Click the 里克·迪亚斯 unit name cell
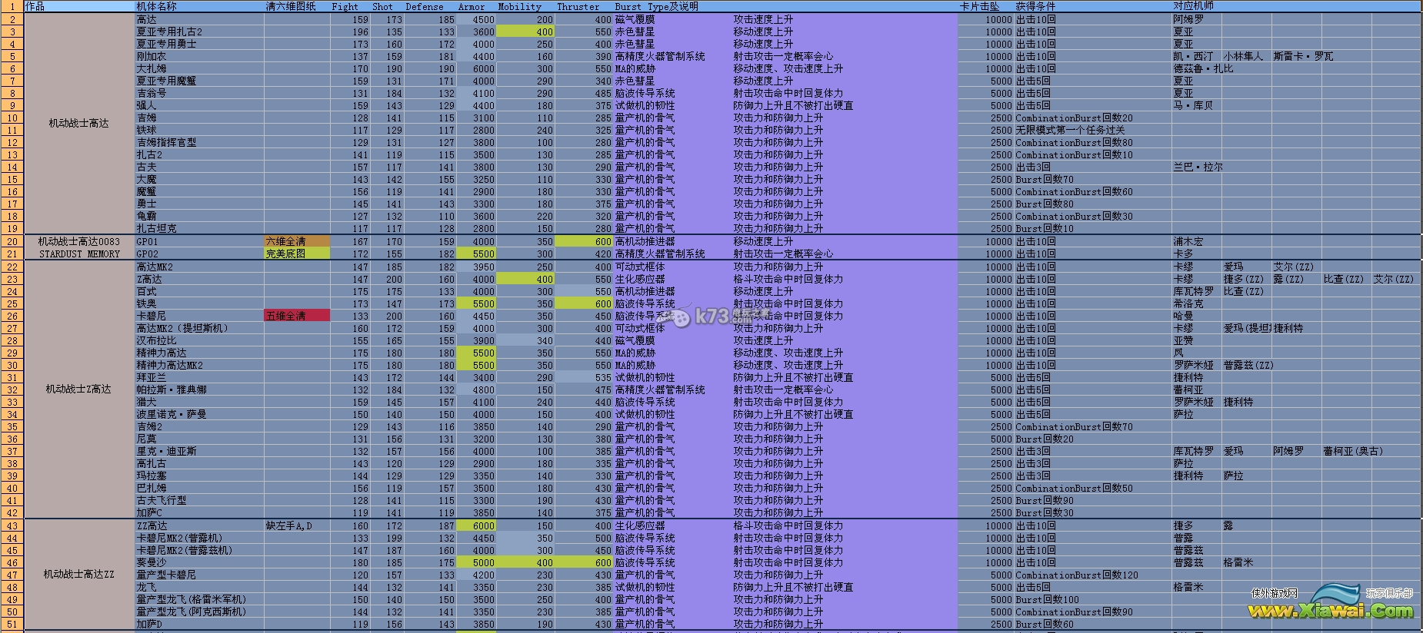This screenshot has height=633, width=1423. [x=199, y=451]
